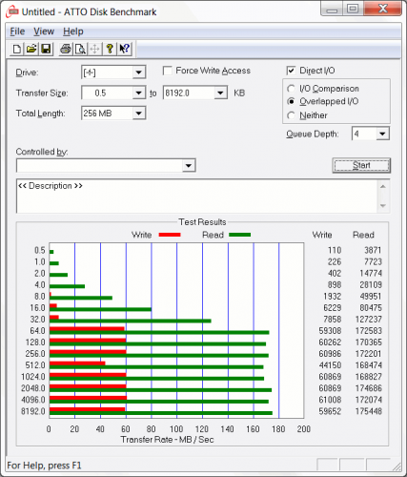
Task: Select the Neither radio button
Action: pos(291,115)
